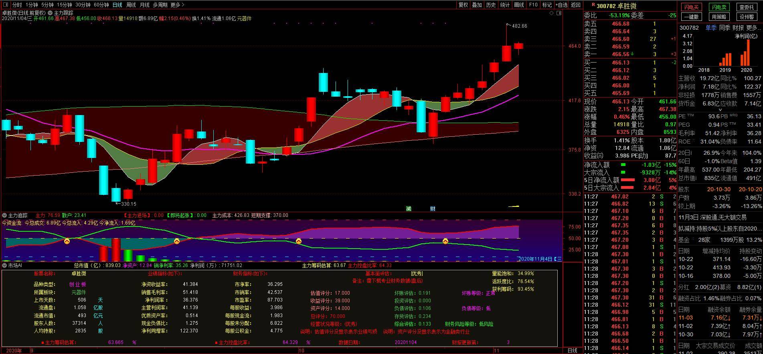Expand the 主力跟踪 indicator dropdown
Image resolution: width=763 pixels, height=354 pixels.
50,13
